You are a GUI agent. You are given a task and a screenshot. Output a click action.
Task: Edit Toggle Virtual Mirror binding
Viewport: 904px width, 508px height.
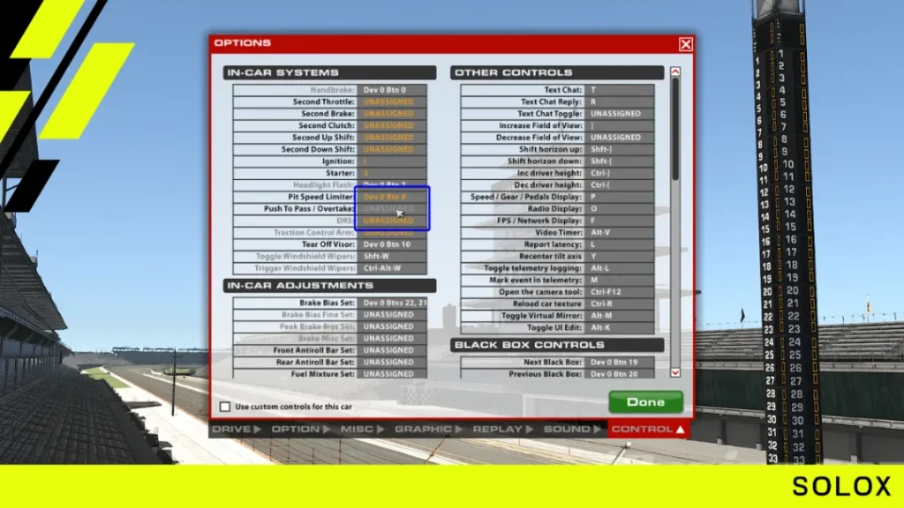click(x=620, y=316)
